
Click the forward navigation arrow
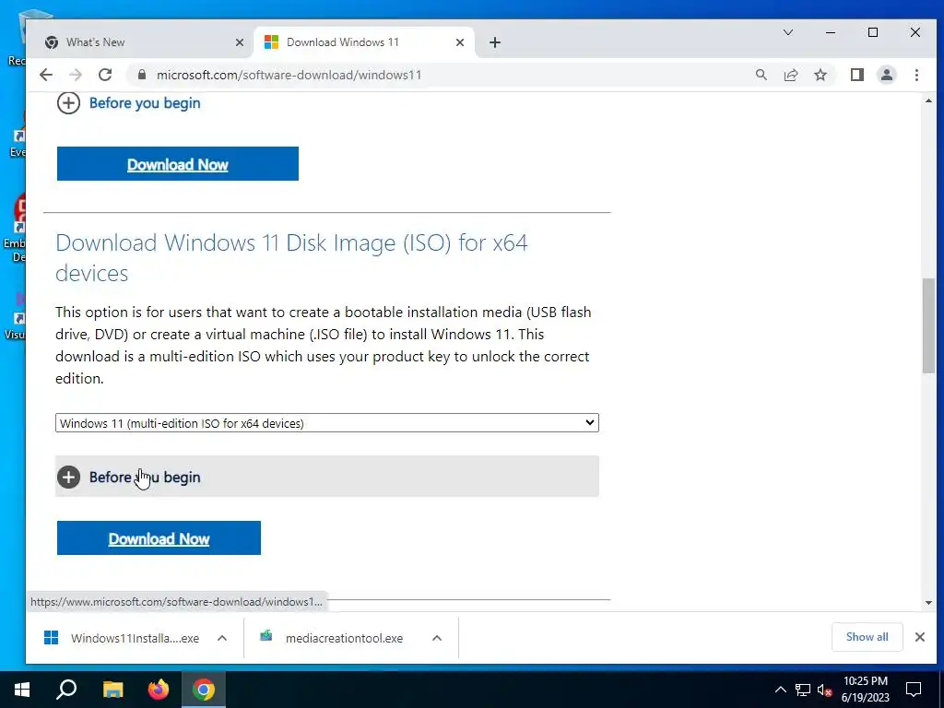click(x=76, y=75)
